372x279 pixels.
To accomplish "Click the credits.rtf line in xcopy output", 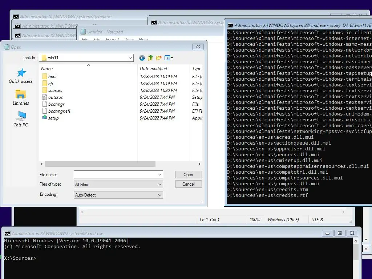I will click(x=267, y=195).
